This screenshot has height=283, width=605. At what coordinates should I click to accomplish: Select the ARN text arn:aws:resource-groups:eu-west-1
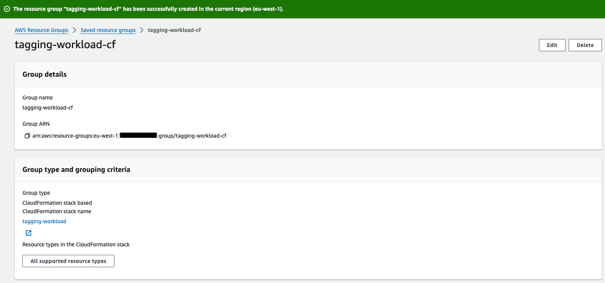pos(76,136)
